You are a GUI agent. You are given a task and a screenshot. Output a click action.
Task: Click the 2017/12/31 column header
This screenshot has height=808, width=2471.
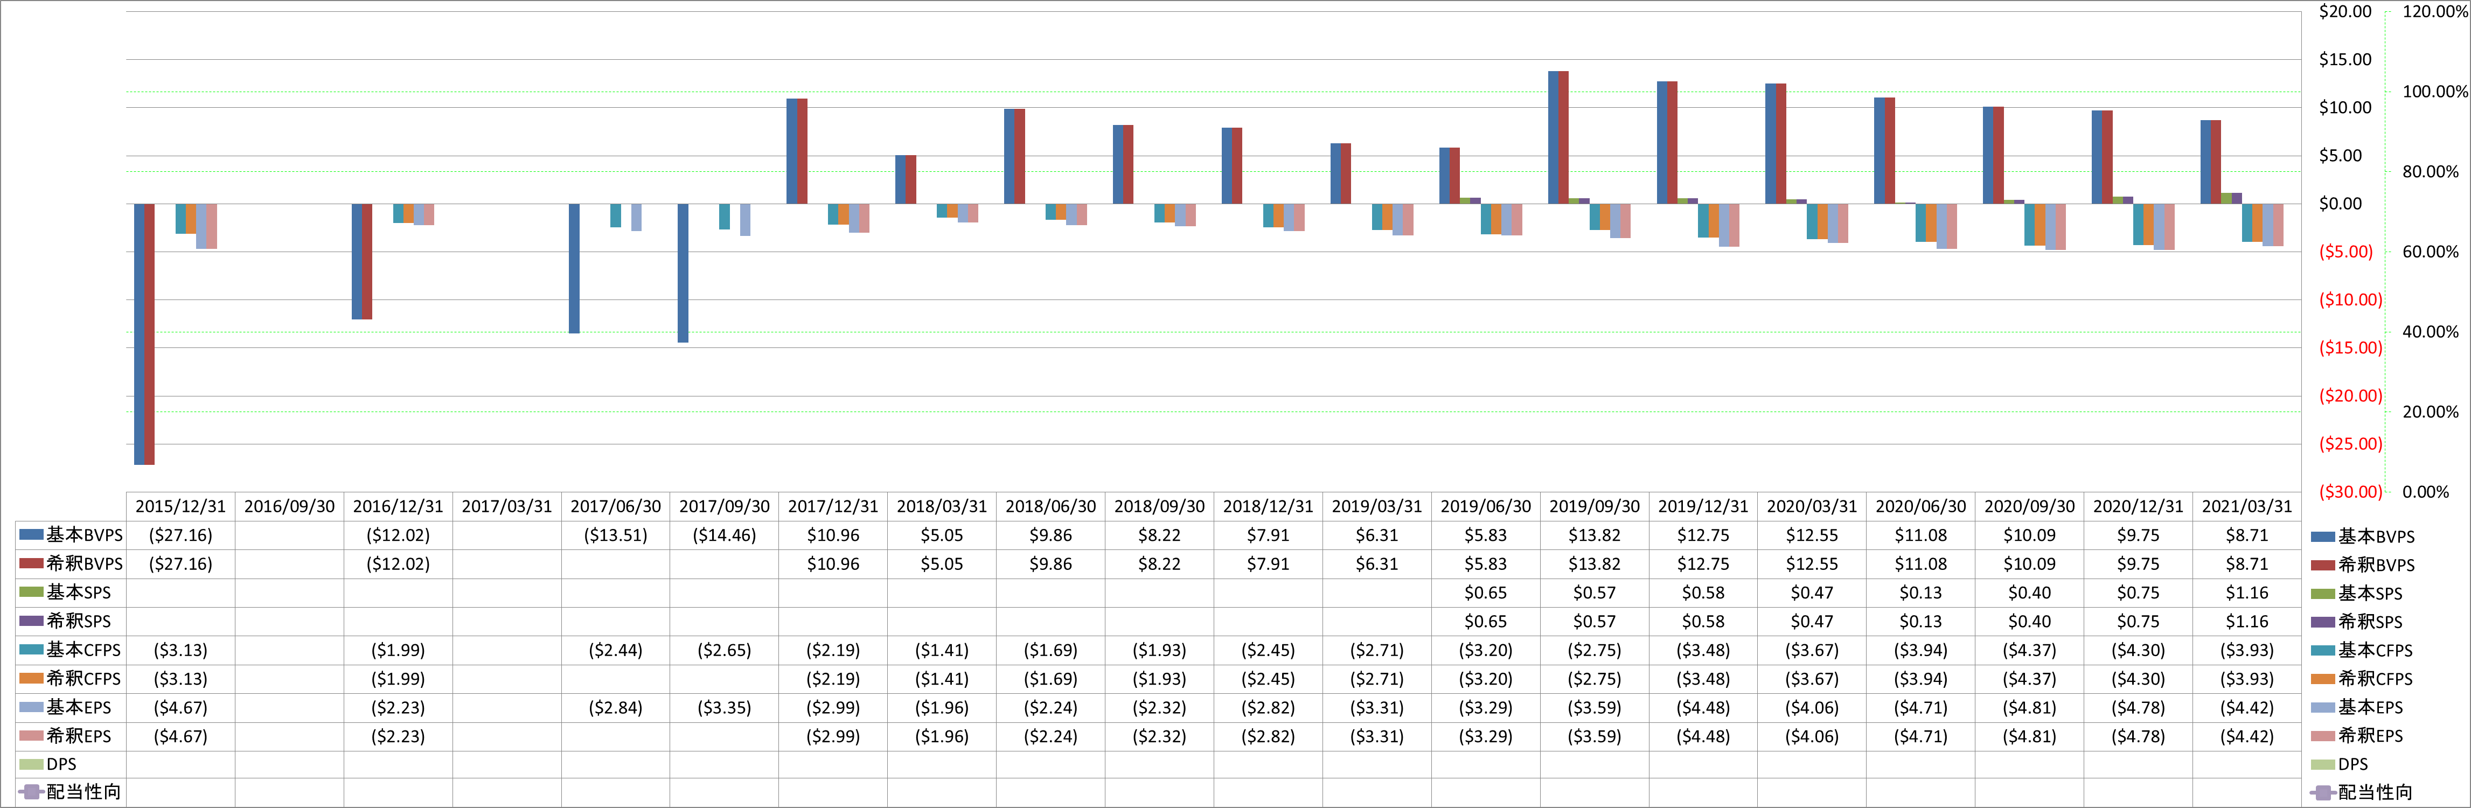pyautogui.click(x=833, y=507)
